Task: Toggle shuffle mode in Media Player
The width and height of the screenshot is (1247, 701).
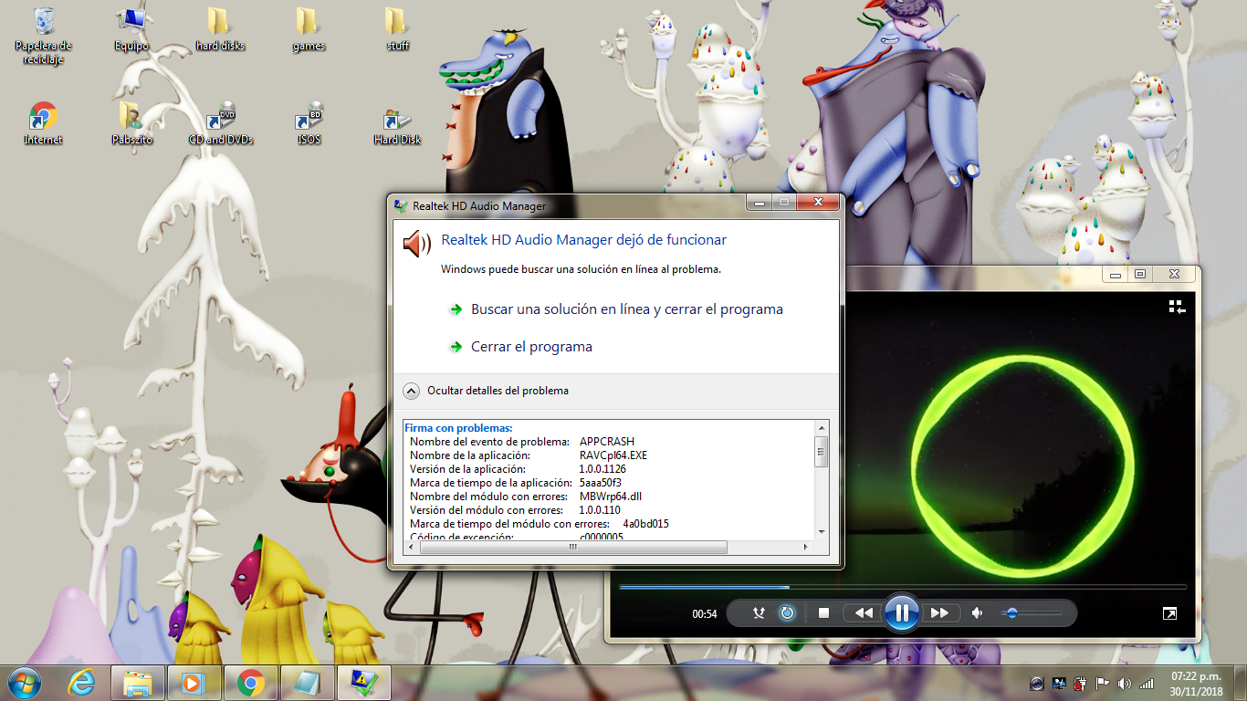Action: [x=758, y=613]
